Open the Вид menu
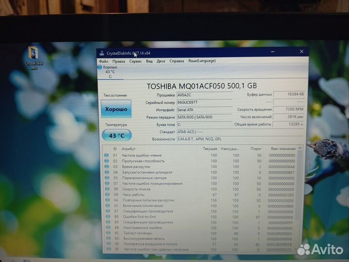 149,61
